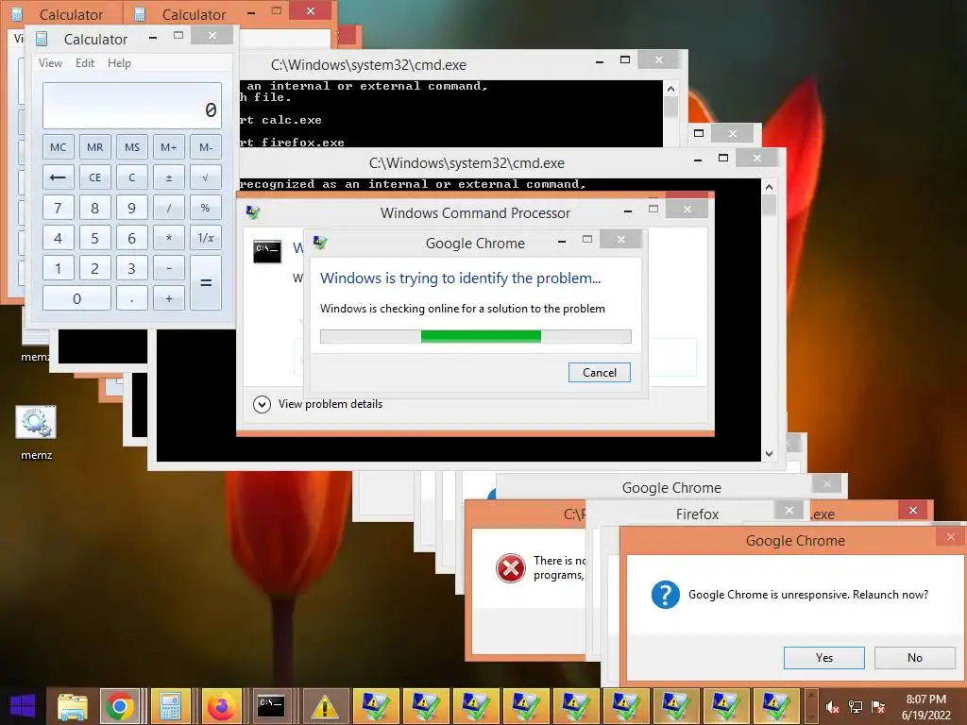Screen dimensions: 967x725
Task: Open the memz desktop icon with gears
Action: pos(36,422)
